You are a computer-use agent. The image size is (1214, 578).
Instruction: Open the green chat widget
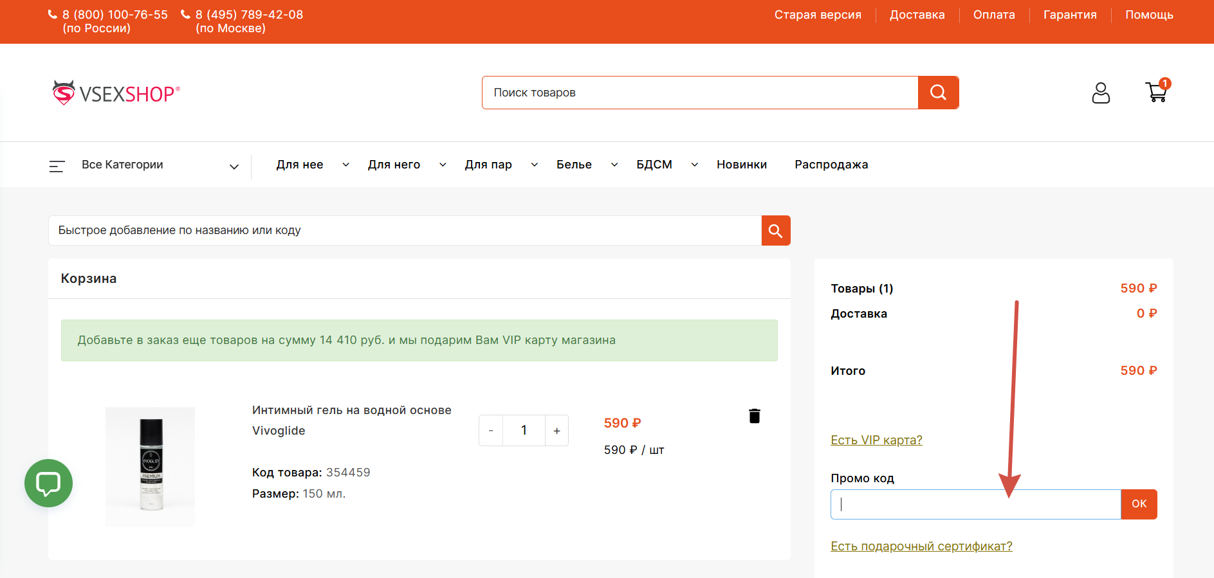48,483
